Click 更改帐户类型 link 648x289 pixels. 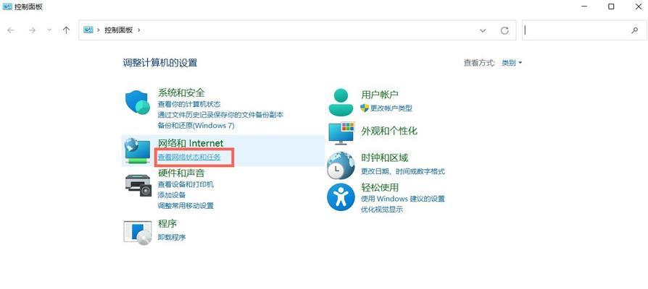pyautogui.click(x=391, y=108)
